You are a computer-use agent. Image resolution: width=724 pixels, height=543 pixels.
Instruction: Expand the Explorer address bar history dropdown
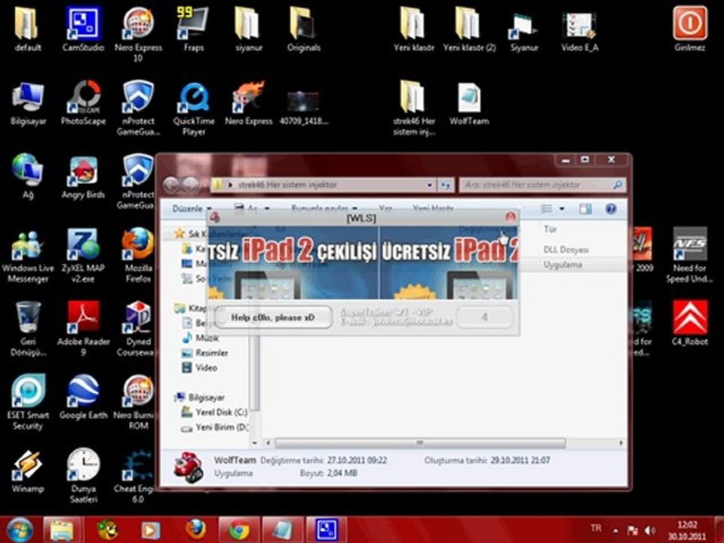[429, 185]
